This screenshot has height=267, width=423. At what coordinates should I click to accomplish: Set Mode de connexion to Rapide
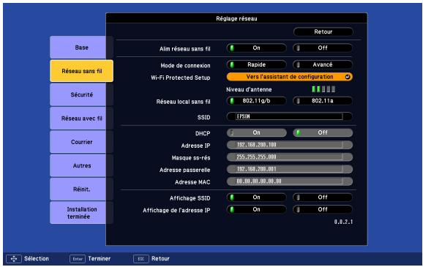257,64
